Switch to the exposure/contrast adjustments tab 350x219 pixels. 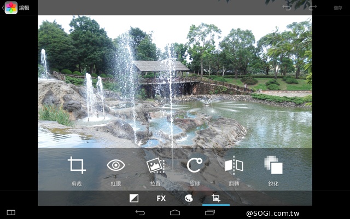[134, 198]
